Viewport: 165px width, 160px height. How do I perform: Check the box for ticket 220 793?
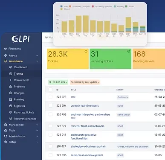coord(50,114)
